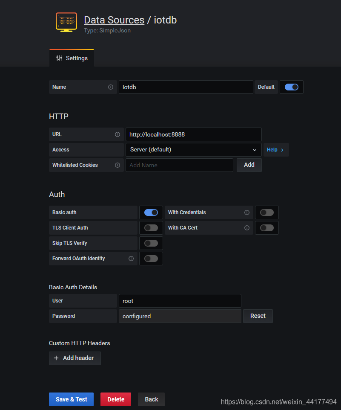Disable the Basic auth toggle

pos(151,212)
